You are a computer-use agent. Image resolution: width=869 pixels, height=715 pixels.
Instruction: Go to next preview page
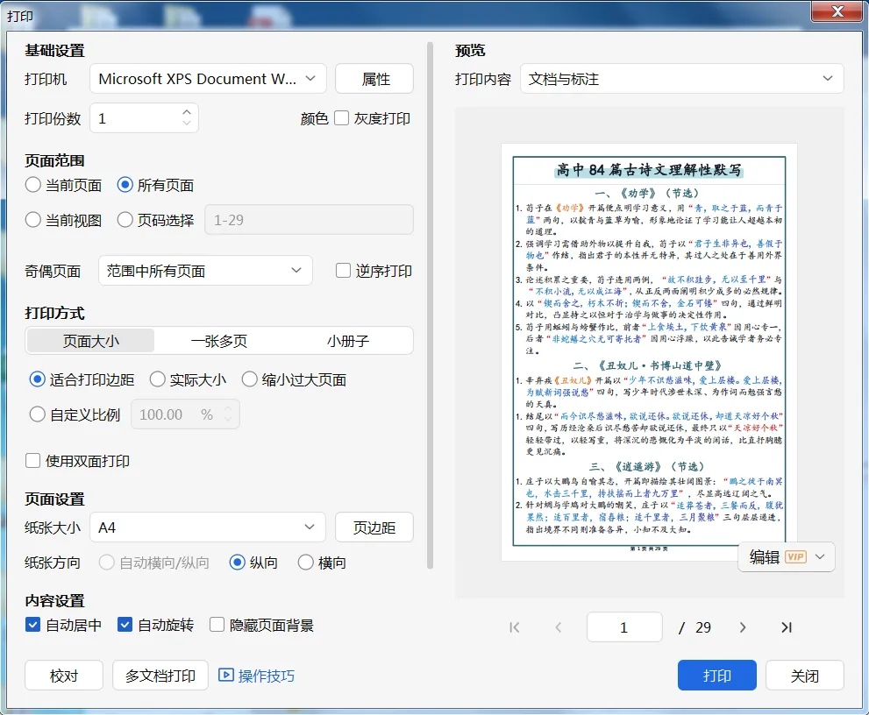pos(743,627)
